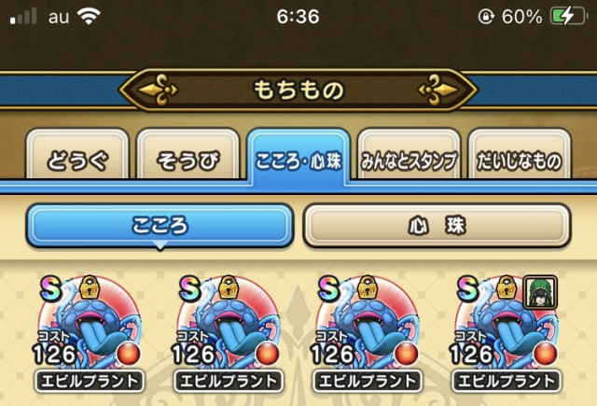Toggle lock on second エビルプラント heart

pyautogui.click(x=229, y=287)
